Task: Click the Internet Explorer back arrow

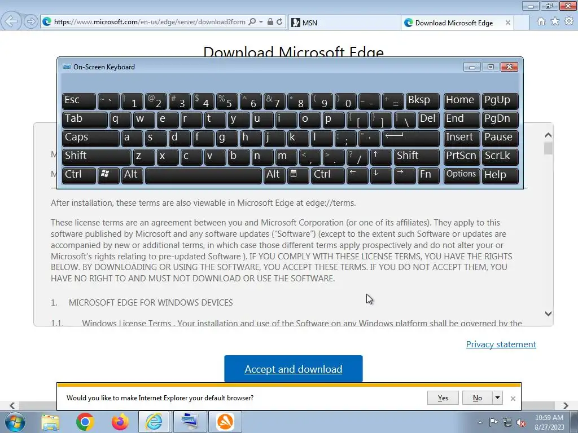Action: click(x=11, y=21)
